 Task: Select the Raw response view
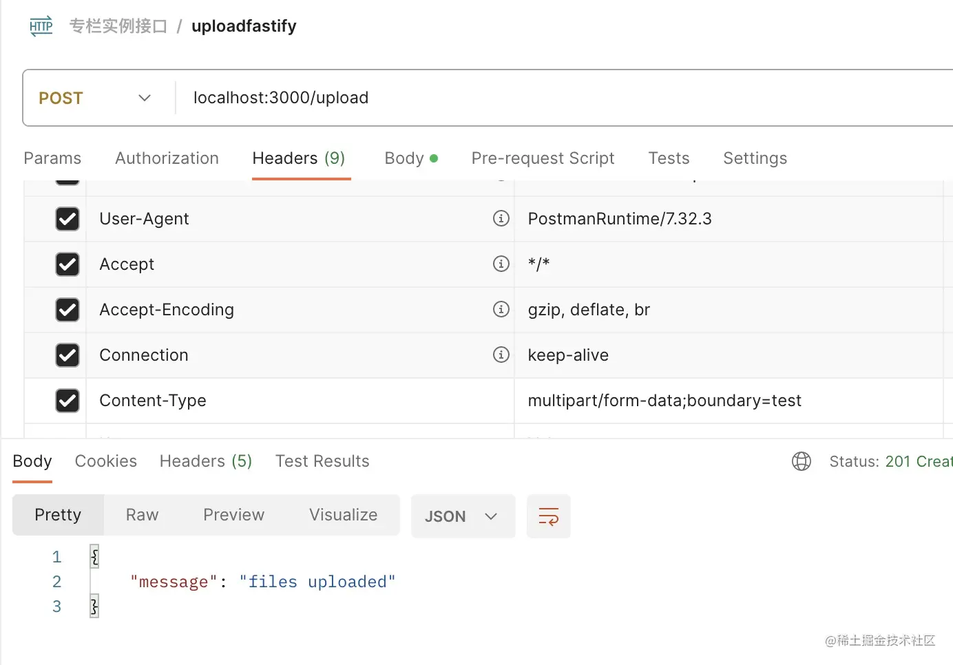point(142,515)
